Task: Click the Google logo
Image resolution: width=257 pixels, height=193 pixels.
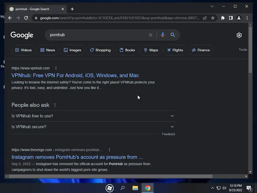Action: 22,35
